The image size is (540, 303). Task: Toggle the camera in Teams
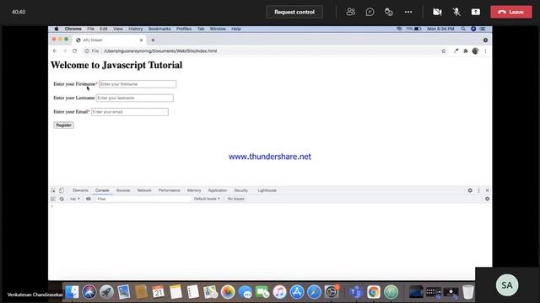click(x=437, y=12)
